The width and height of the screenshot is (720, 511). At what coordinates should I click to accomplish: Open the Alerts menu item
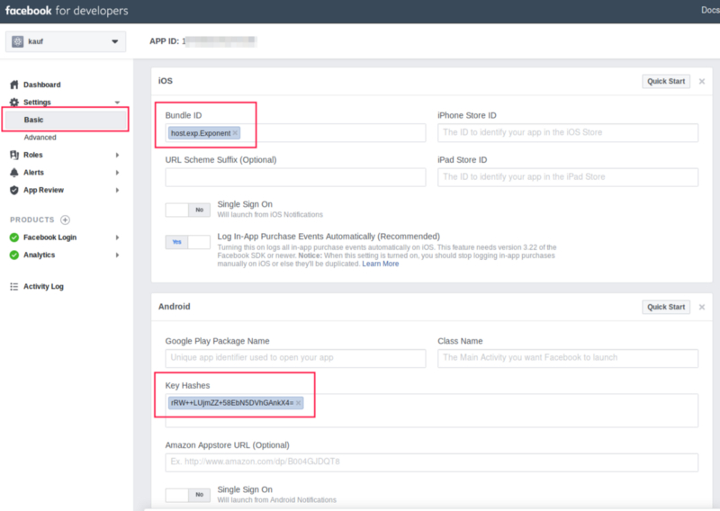pyautogui.click(x=33, y=172)
